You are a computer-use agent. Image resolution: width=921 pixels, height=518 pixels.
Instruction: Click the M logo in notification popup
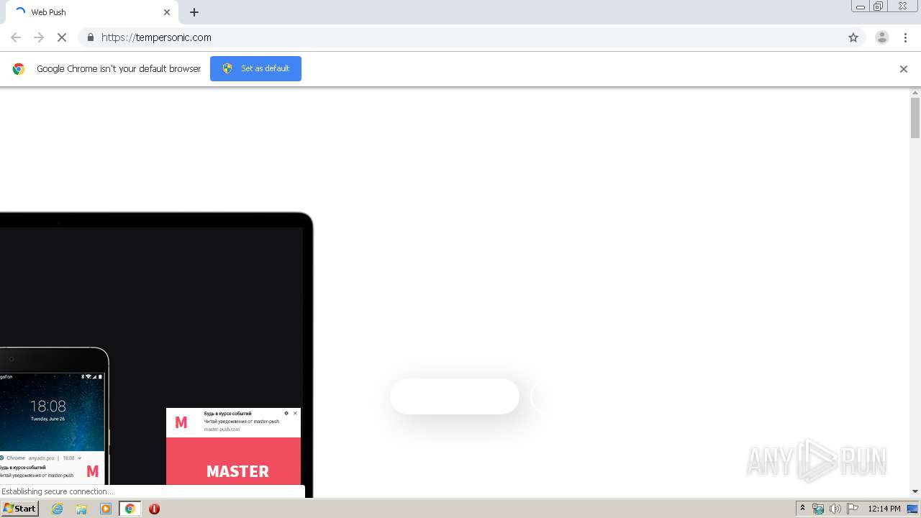pos(181,423)
